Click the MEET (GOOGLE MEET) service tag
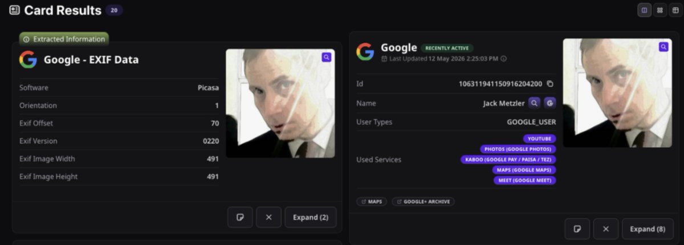 (x=524, y=181)
